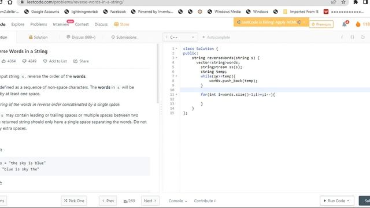Image resolution: width=370 pixels, height=208 pixels.
Task: Click the Pick One button
Action: click(x=74, y=201)
